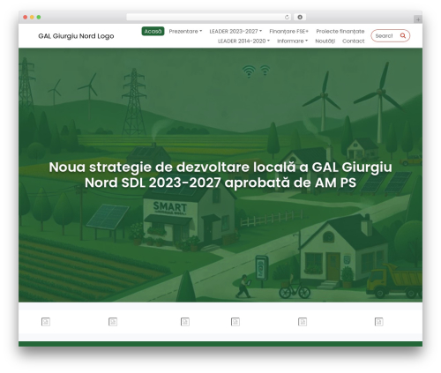This screenshot has height=373, width=441.
Task: Go to the Noutăți page
Action: point(325,41)
